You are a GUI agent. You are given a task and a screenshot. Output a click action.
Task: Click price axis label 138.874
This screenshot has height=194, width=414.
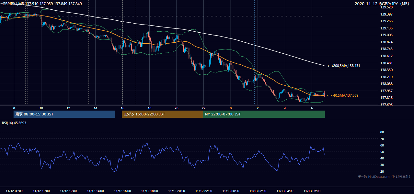(386, 42)
